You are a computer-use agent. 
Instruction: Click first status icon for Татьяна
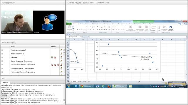coord(52,57)
